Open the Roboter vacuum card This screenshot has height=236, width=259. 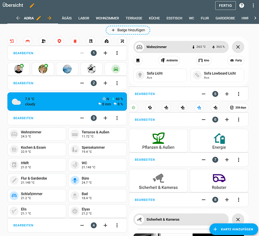tap(219, 181)
